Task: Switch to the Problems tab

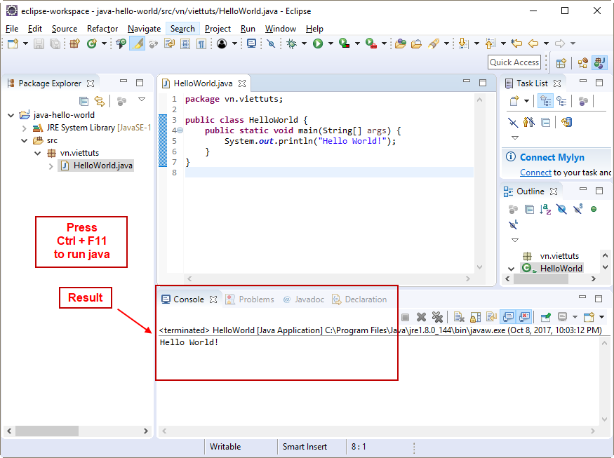Action: [x=249, y=299]
